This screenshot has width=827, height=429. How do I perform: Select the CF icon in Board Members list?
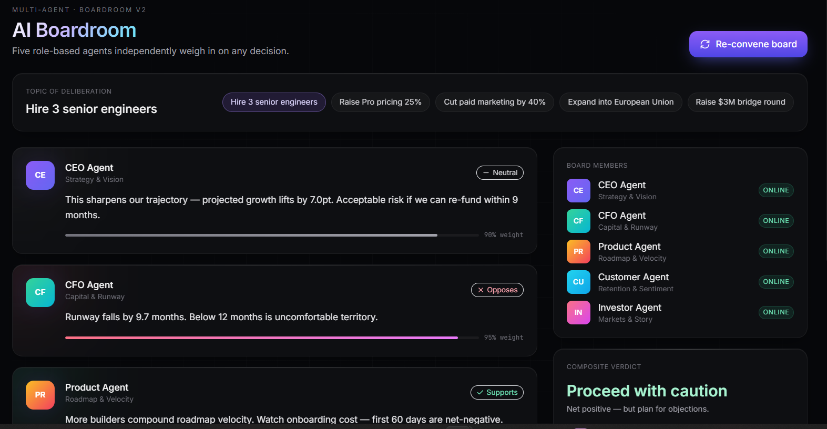click(x=578, y=221)
